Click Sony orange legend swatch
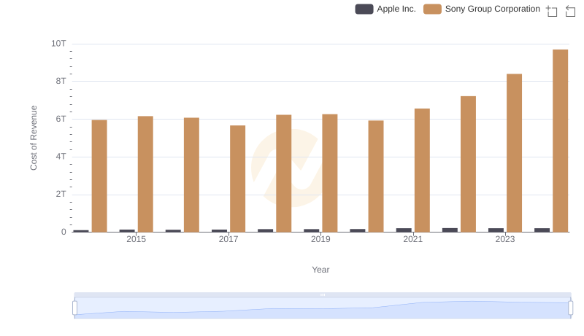Screen dimensions: 584x336 pos(432,9)
